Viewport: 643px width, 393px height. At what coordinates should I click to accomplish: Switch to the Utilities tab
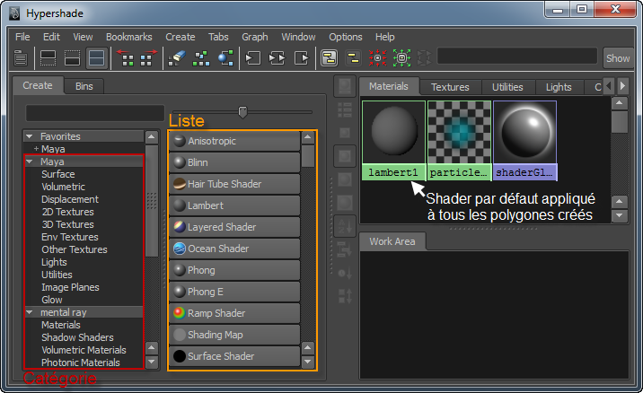(507, 87)
